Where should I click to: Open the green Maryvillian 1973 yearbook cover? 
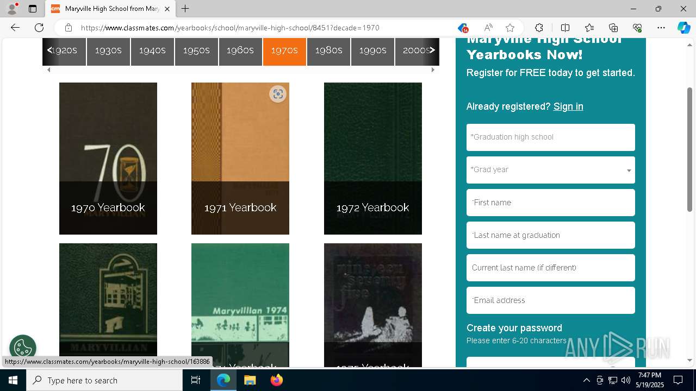(108, 304)
